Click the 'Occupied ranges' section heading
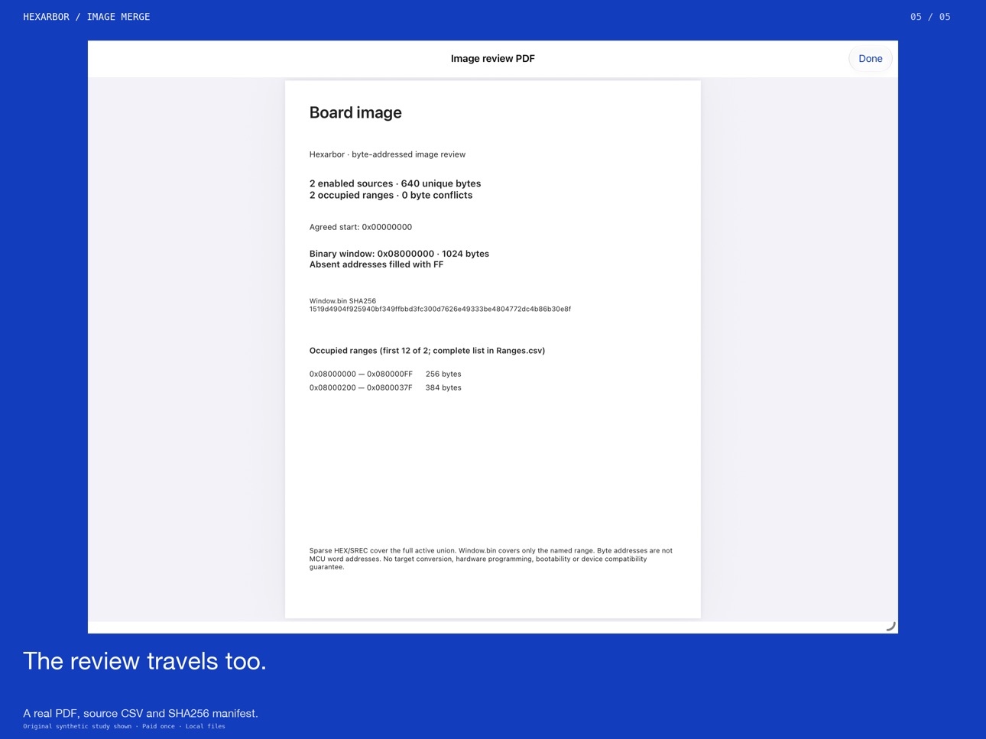Viewport: 986px width, 739px height. point(427,351)
